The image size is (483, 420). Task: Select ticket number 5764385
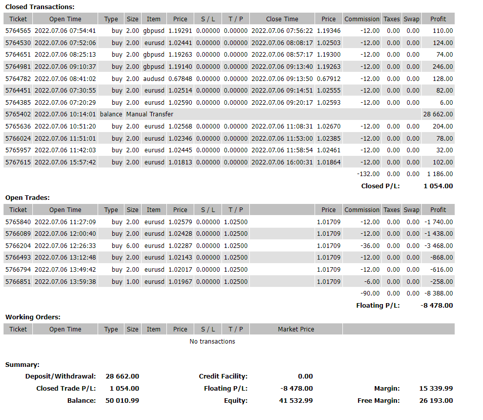[x=18, y=102]
